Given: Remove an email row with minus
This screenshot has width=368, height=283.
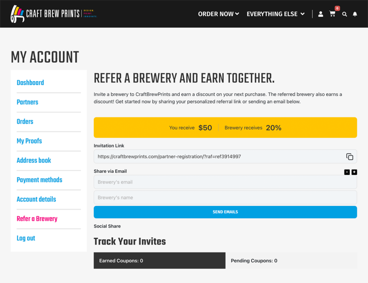Looking at the screenshot, I should (347, 172).
